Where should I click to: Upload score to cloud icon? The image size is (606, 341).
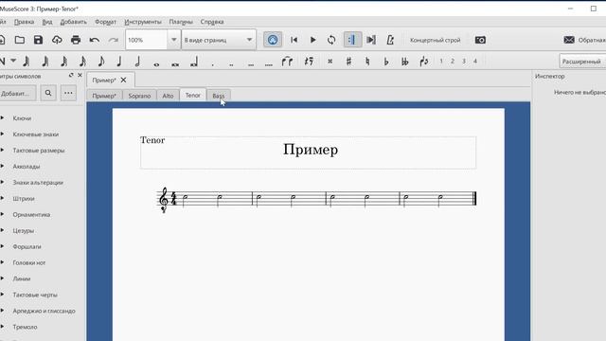click(x=57, y=40)
